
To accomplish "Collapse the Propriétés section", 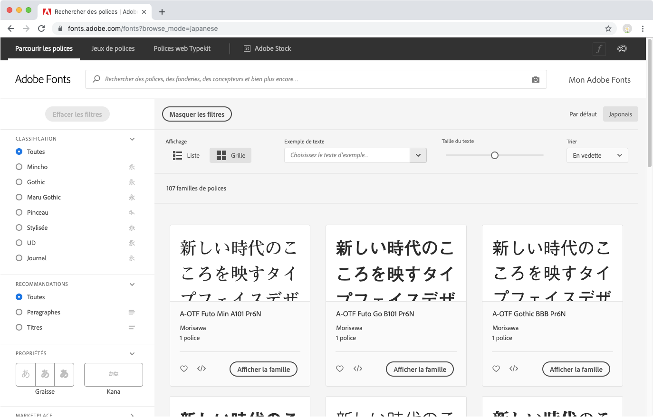I will 132,353.
